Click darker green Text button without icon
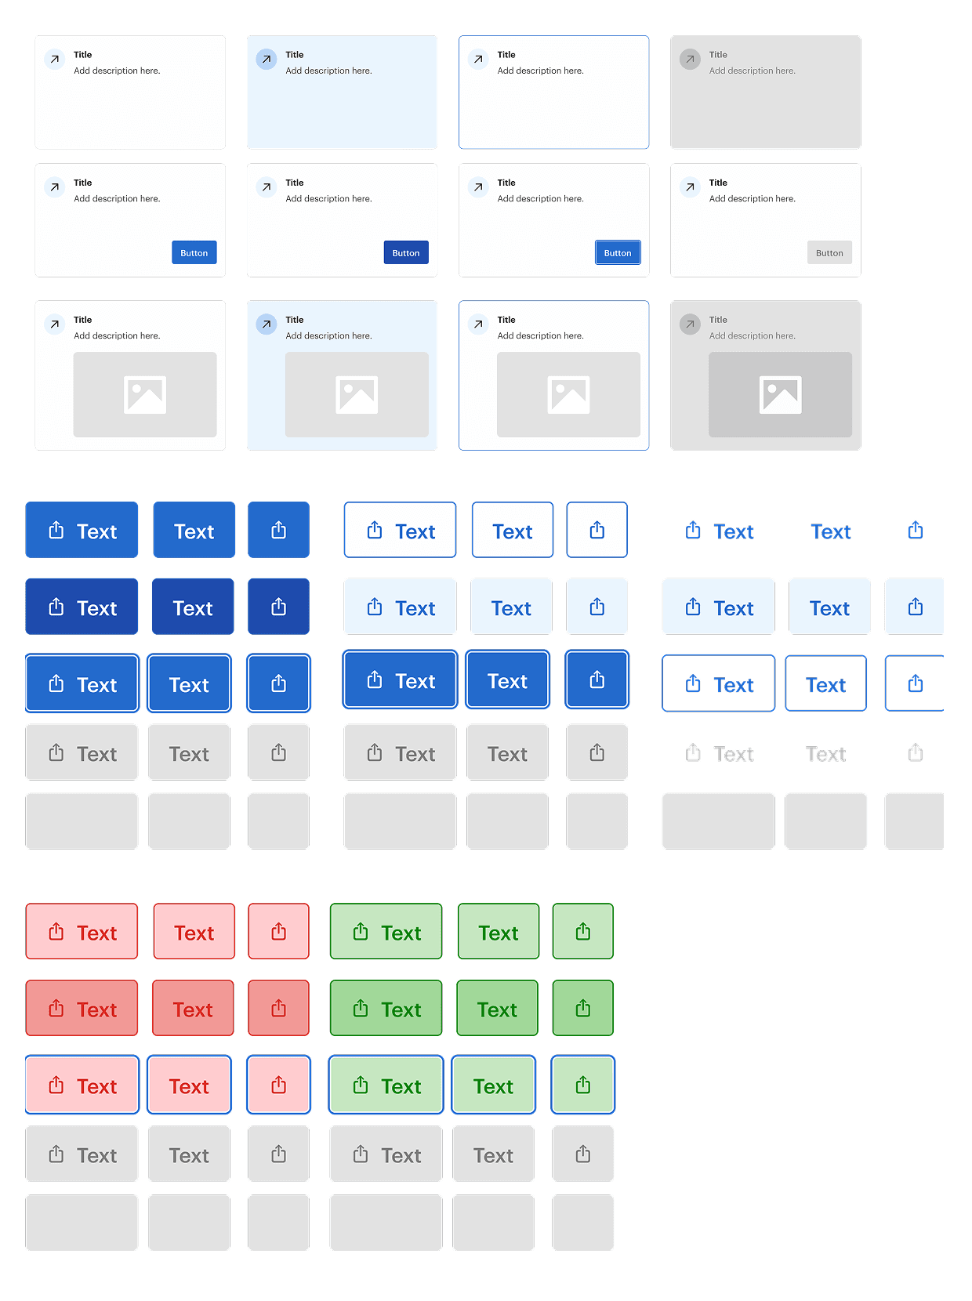 point(497,1008)
